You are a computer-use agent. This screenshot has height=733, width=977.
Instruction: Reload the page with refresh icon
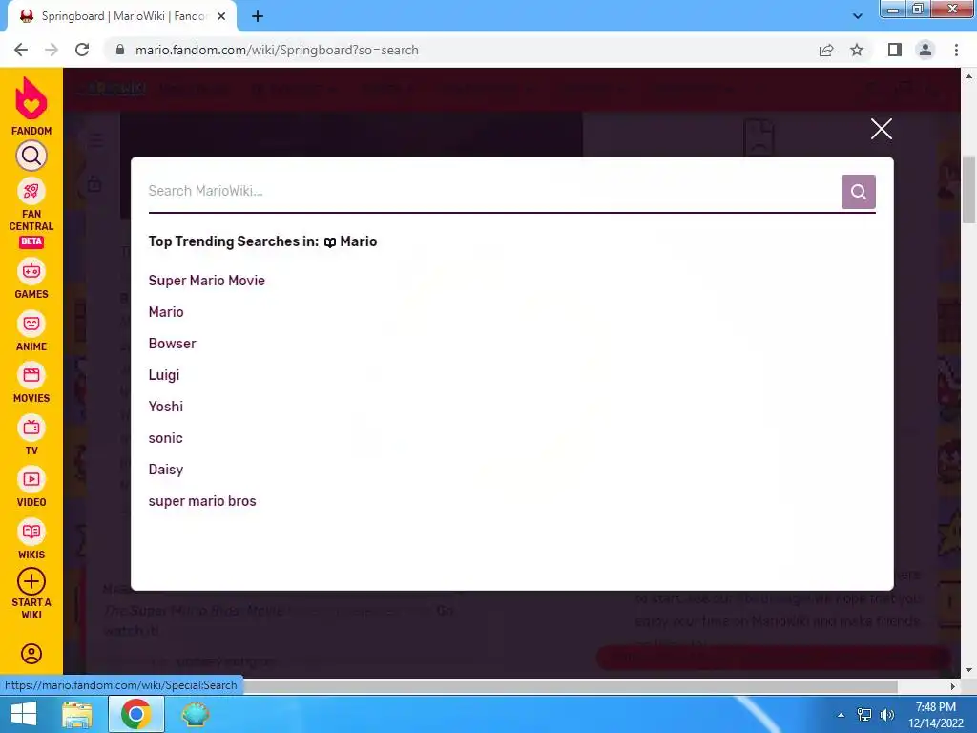82,50
